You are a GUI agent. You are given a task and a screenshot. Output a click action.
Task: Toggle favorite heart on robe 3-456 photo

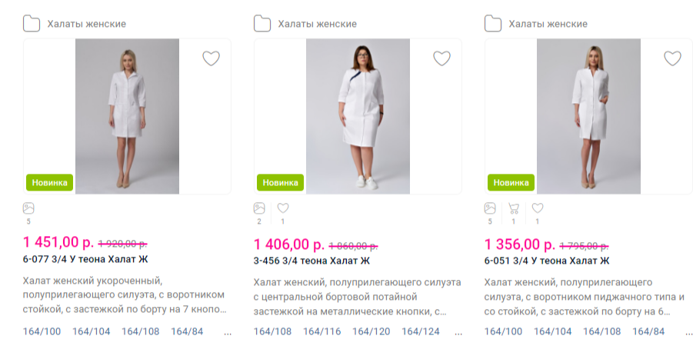(x=441, y=58)
